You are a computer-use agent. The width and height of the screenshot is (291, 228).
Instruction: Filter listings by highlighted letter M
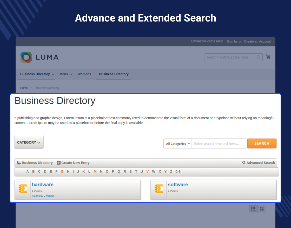(95, 172)
